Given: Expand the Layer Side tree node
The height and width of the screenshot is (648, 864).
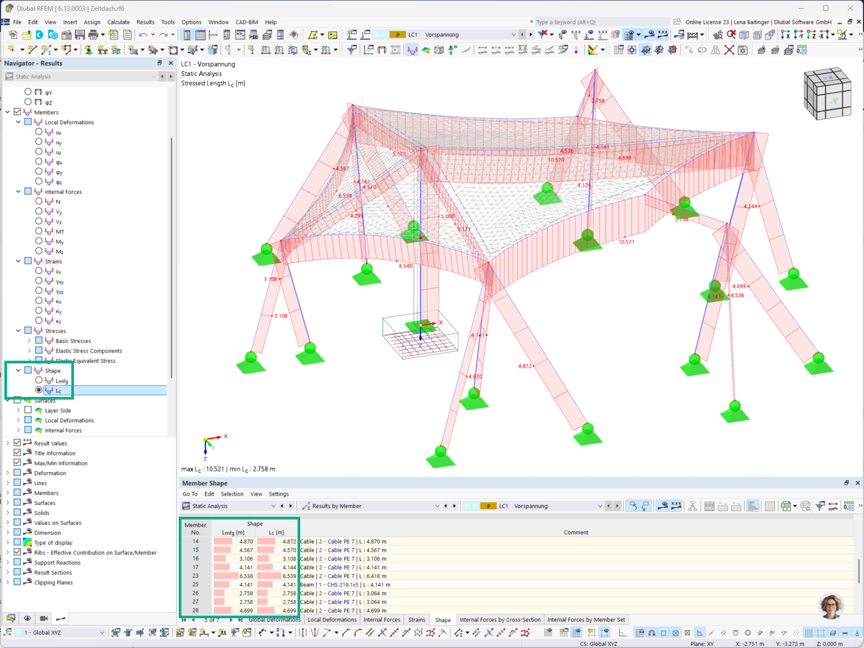Looking at the screenshot, I should 18,410.
